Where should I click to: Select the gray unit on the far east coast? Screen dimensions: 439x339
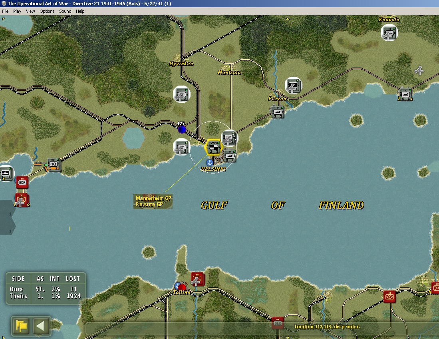coord(406,95)
